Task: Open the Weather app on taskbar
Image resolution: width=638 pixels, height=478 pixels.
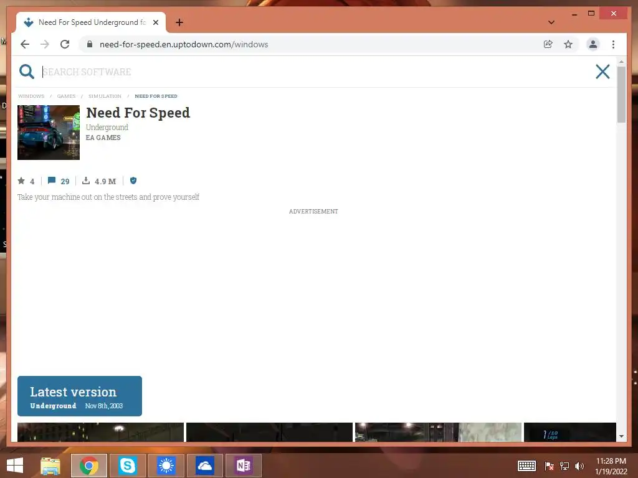Action: click(x=166, y=466)
